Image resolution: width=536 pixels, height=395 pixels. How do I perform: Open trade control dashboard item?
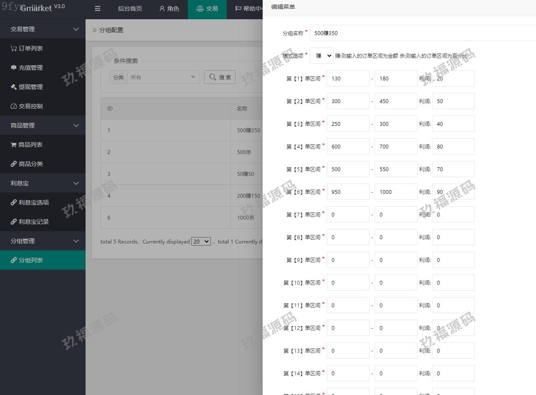click(x=27, y=106)
